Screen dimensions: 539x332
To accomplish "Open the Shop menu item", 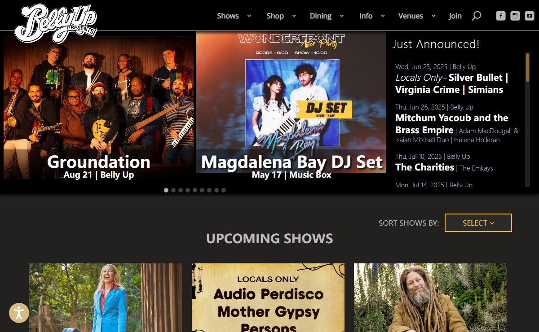I will (275, 16).
